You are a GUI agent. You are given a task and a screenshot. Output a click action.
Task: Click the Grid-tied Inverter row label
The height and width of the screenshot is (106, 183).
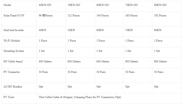coord(14,30)
